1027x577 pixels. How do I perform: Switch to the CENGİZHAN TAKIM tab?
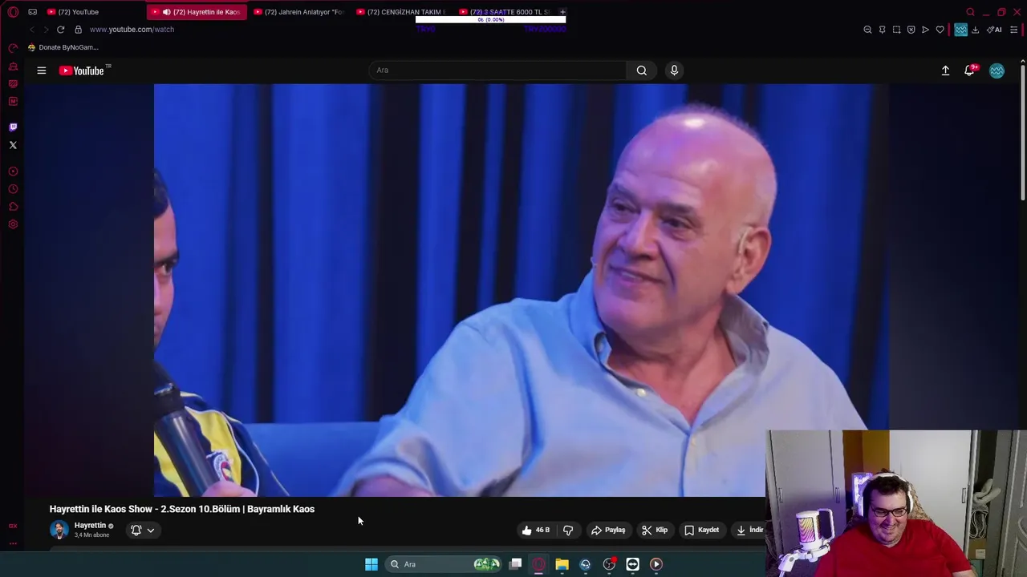point(401,12)
